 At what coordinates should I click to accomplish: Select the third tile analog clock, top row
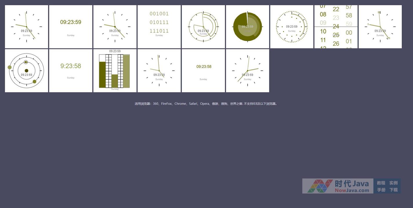114,27
